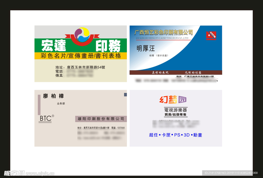Click the yellow 彩色名片/宣傳畫冊/書刊表格 strip
263x178 pixels.
pos(81,56)
